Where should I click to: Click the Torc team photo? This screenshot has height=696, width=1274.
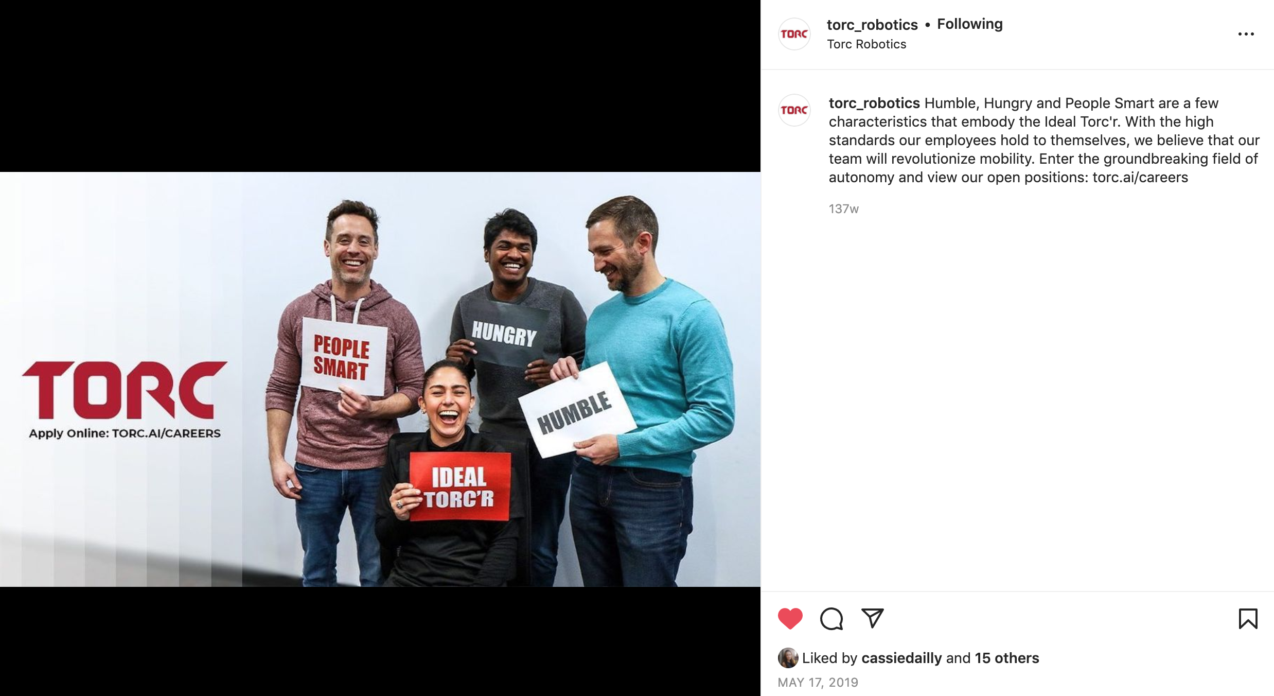[x=380, y=379]
